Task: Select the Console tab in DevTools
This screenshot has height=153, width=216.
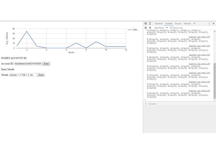Action: tap(169, 24)
